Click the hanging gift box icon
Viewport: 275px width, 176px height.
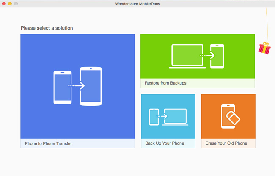click(264, 48)
